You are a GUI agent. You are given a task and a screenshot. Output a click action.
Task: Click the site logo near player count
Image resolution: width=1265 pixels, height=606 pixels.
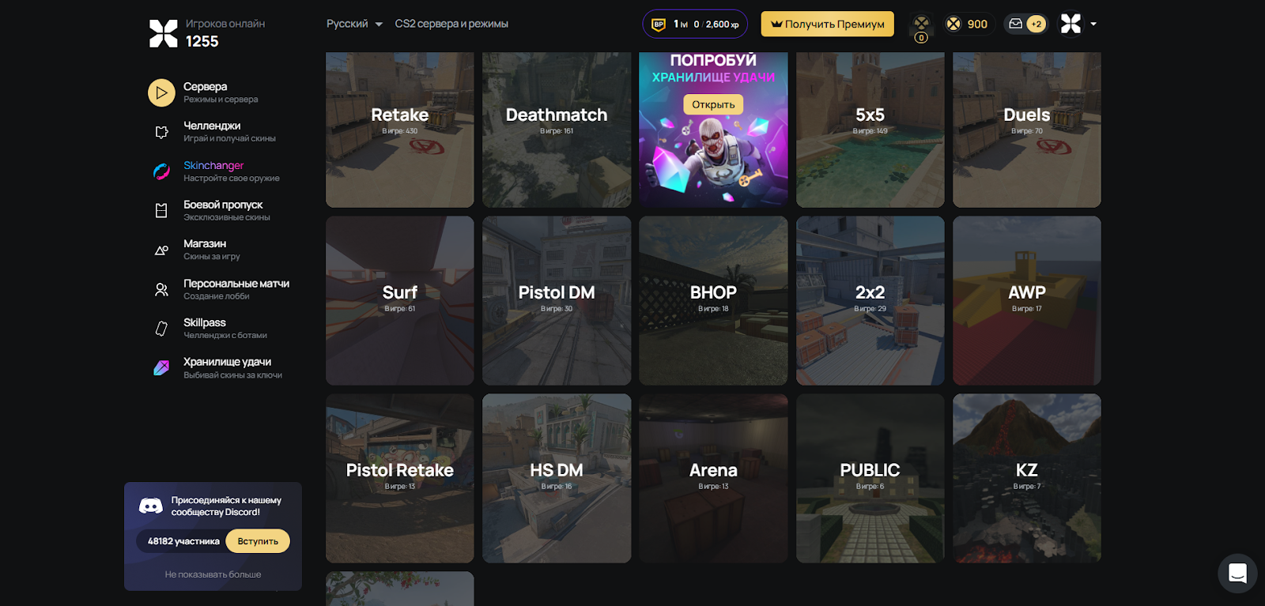(164, 33)
